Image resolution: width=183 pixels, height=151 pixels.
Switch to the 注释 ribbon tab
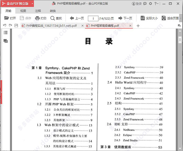coord(38,11)
